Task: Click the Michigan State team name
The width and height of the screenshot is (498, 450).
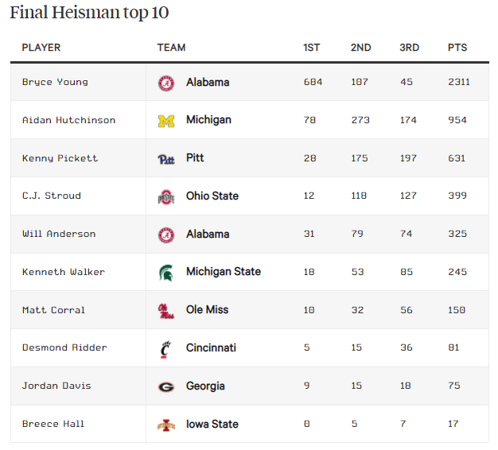Action: click(224, 272)
